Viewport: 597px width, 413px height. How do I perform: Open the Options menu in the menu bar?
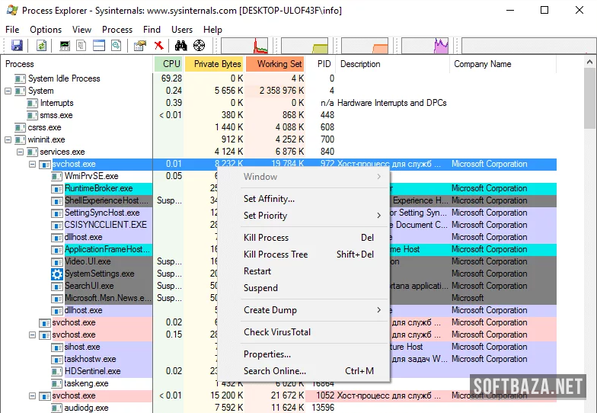(46, 30)
